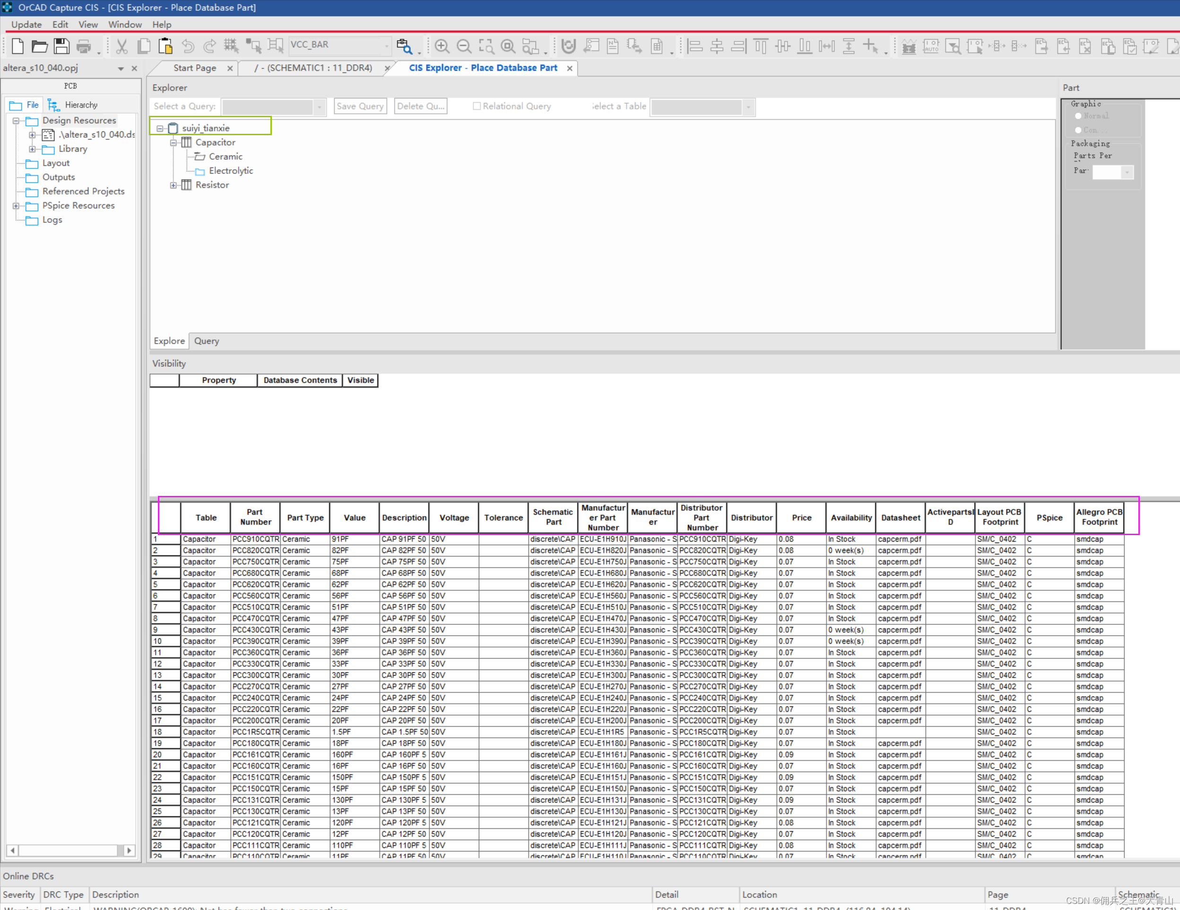Toggle the Relational Query checkbox

point(477,106)
